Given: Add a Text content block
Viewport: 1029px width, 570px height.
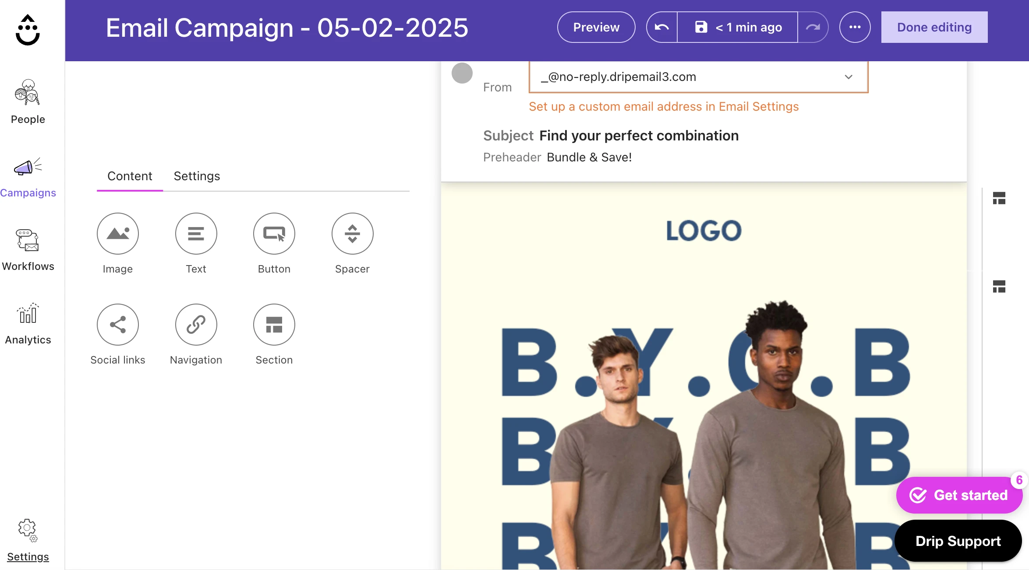Looking at the screenshot, I should 196,234.
